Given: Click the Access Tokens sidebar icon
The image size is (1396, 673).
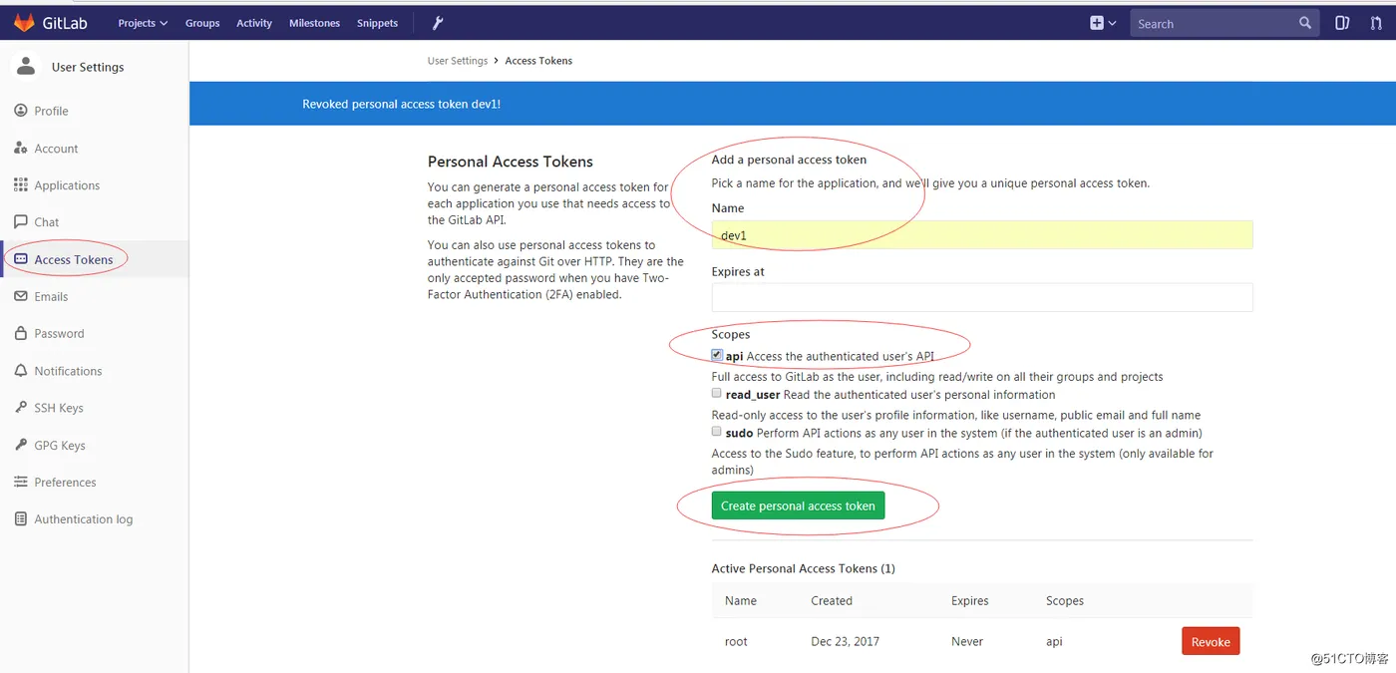Looking at the screenshot, I should click(20, 259).
